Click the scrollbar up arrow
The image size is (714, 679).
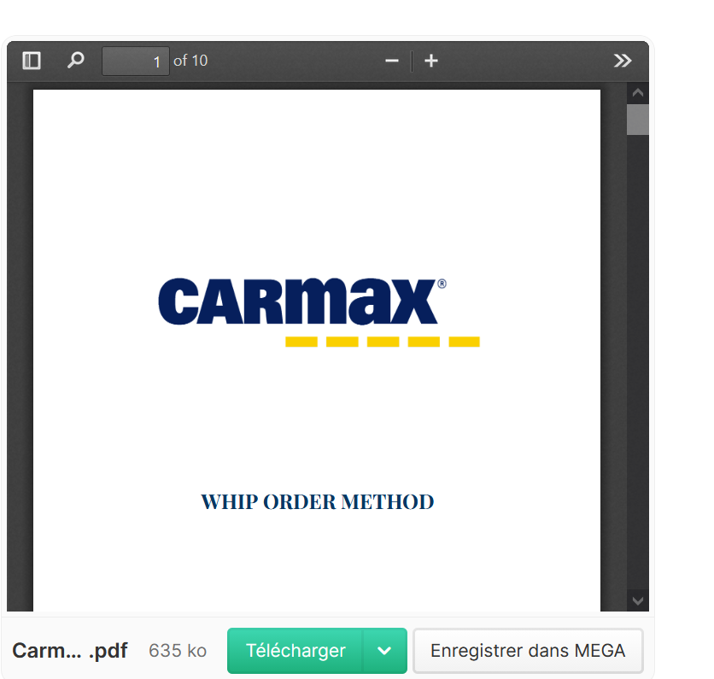click(x=637, y=93)
